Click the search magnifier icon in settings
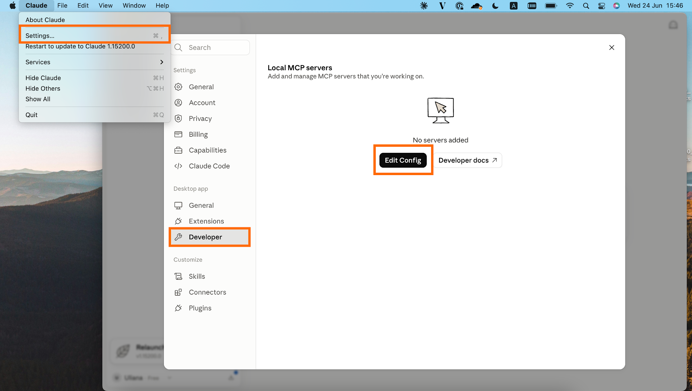The height and width of the screenshot is (391, 692). [178, 48]
